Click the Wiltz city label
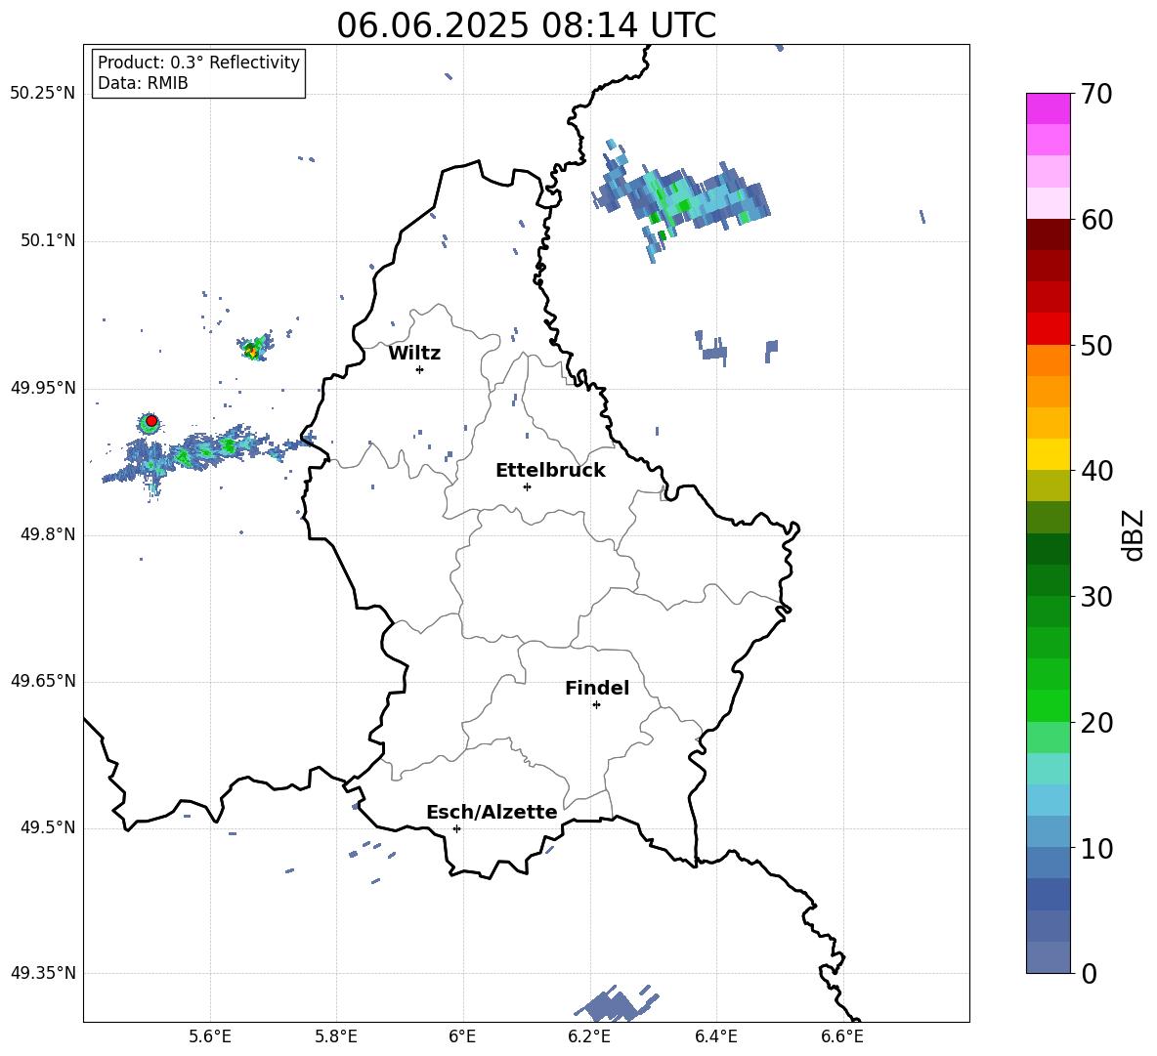Image resolution: width=1157 pixels, height=1056 pixels. [414, 354]
